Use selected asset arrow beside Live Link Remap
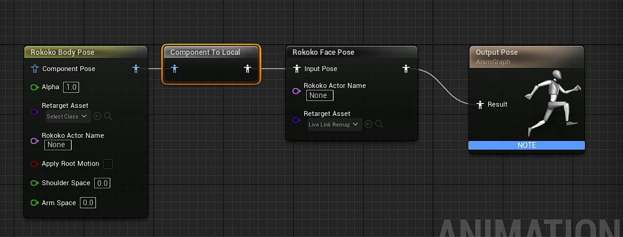 point(369,125)
